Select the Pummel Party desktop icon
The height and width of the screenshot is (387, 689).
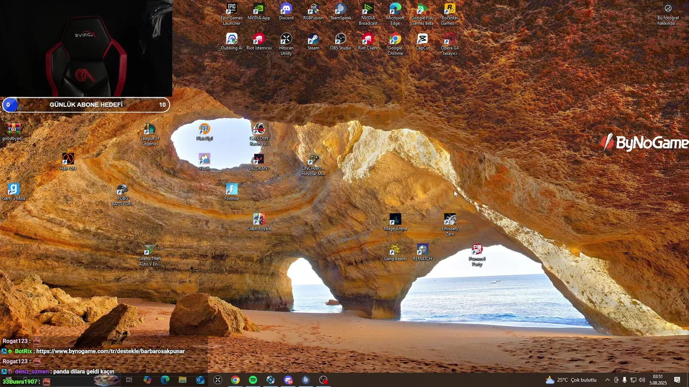[x=477, y=255]
